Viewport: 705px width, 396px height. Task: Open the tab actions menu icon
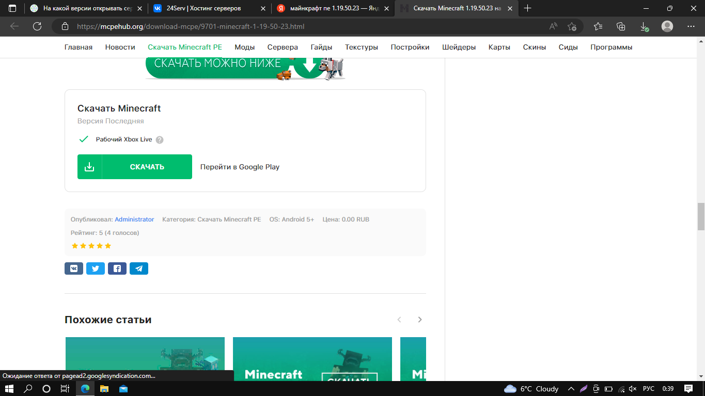pos(12,8)
